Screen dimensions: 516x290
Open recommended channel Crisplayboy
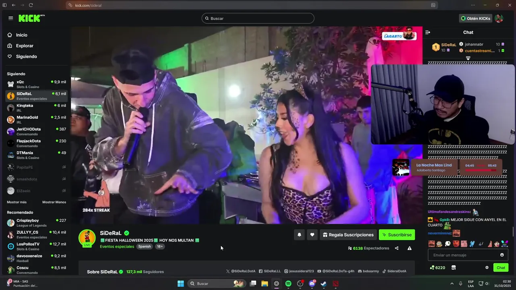pos(36,223)
